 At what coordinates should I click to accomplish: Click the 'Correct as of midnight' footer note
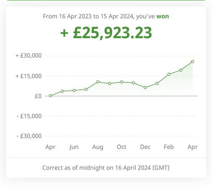pos(106,168)
